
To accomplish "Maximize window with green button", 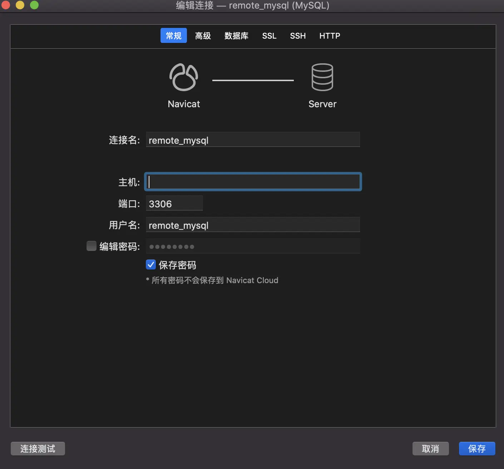I will [x=34, y=5].
